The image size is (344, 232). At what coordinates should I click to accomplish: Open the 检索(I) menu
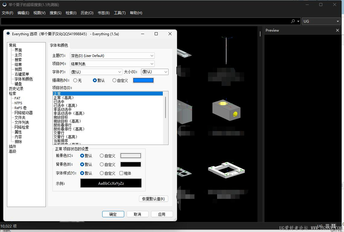(71, 13)
